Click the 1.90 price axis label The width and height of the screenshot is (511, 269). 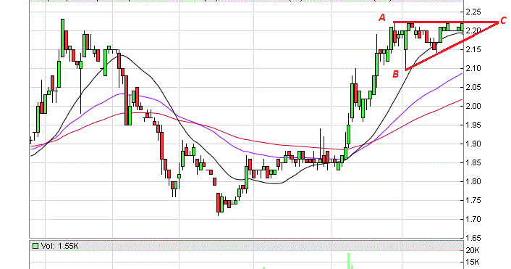tap(473, 144)
